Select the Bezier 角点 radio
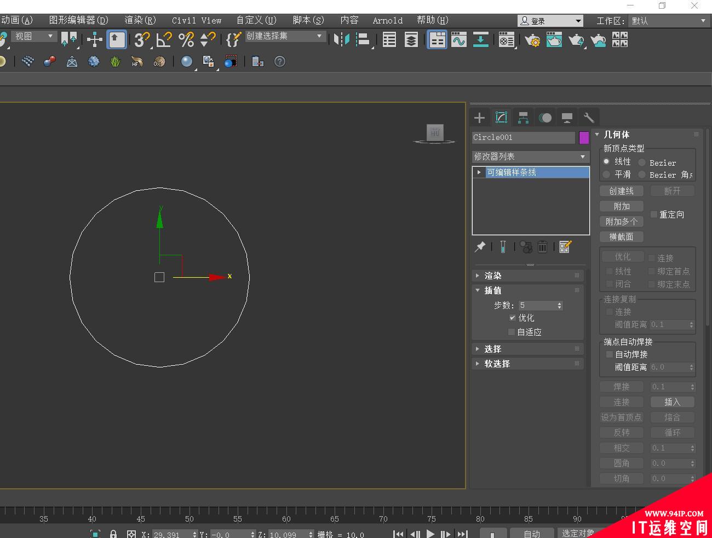The width and height of the screenshot is (712, 538). pos(642,174)
